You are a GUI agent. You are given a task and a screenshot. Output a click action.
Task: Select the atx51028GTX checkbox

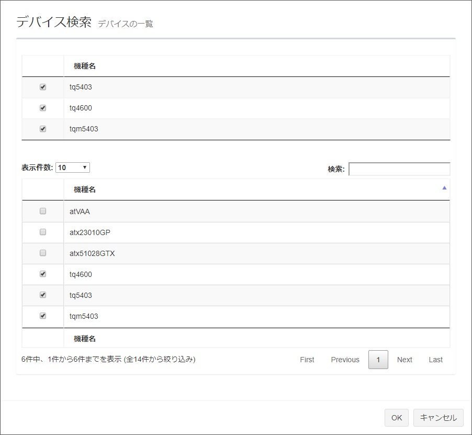(x=43, y=253)
